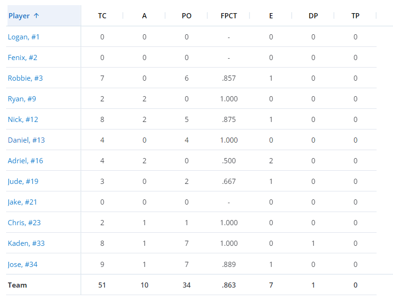Image resolution: width=393 pixels, height=304 pixels.
Task: Select the Ryan, #9 link
Action: [22, 99]
